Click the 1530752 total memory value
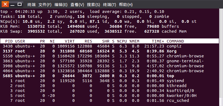 36,26
